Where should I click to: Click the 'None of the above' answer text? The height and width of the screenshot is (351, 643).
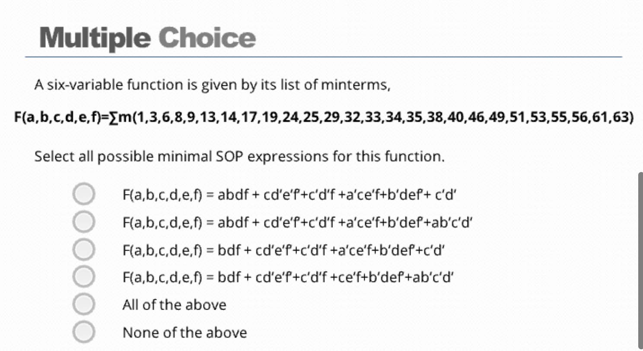(185, 332)
